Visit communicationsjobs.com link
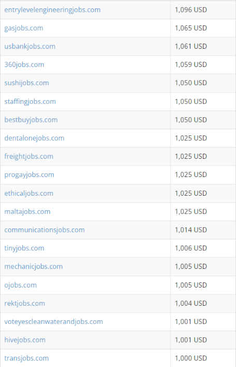This screenshot has height=367, width=236. click(x=45, y=230)
